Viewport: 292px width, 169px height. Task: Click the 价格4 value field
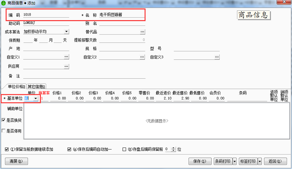[x=111, y=98]
